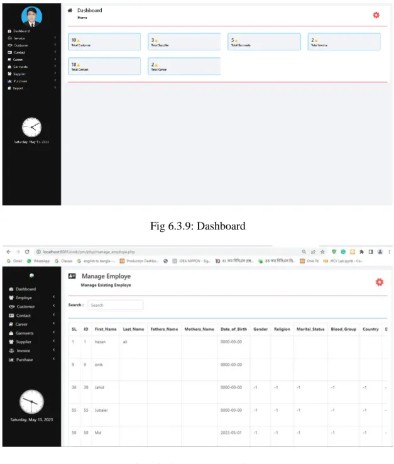Open the Total Contact card showing 18
Screen dimensions: 394x464
coord(104,66)
